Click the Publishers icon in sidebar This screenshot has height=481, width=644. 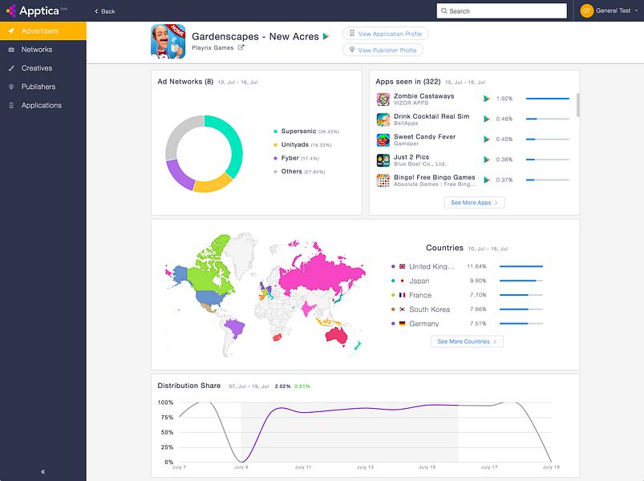(x=11, y=87)
